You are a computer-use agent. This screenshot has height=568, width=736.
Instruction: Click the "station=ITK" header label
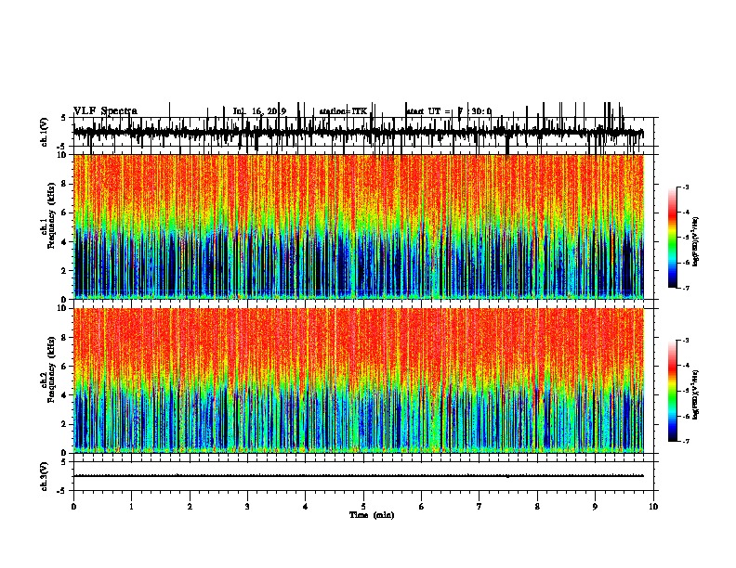pos(343,111)
